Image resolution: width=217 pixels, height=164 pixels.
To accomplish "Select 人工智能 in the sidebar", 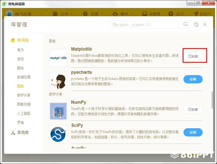I will pyautogui.click(x=24, y=113).
